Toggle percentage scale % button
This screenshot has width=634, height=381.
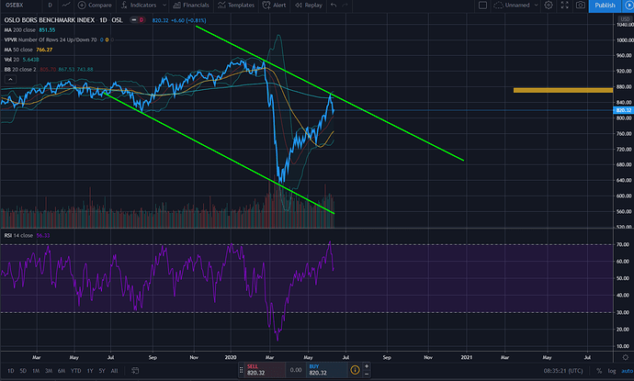coord(599,371)
